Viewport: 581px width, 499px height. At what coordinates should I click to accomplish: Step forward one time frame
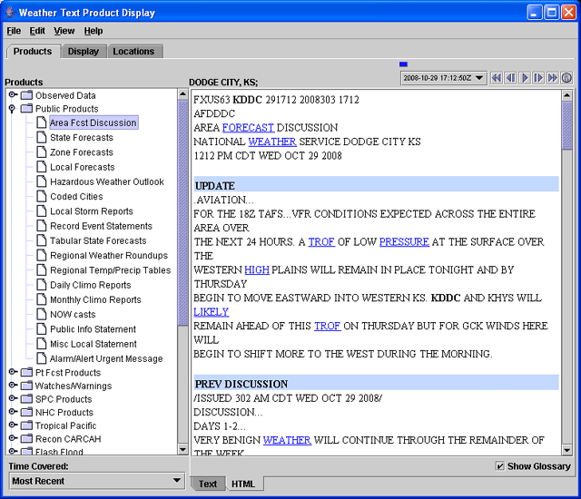click(538, 78)
